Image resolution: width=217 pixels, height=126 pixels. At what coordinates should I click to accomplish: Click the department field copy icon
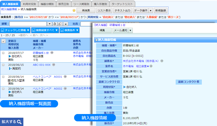(60, 24)
